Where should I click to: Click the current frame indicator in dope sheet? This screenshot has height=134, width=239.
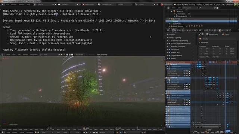click(x=228, y=131)
